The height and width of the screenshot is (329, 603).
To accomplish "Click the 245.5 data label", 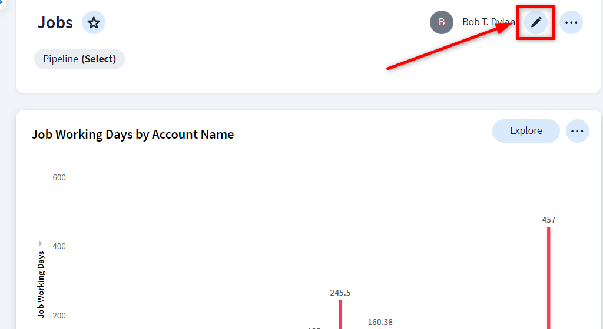I will point(340,293).
